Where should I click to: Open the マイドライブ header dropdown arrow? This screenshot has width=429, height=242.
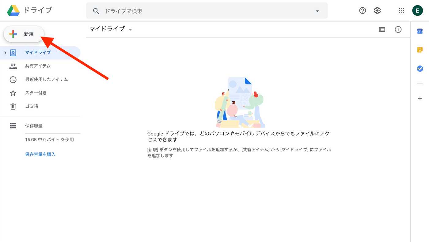(130, 30)
